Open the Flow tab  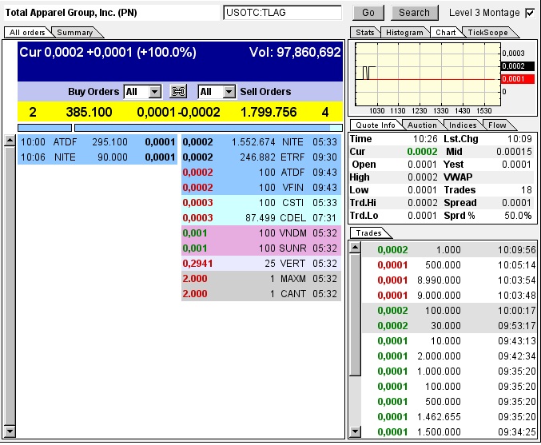click(x=497, y=125)
